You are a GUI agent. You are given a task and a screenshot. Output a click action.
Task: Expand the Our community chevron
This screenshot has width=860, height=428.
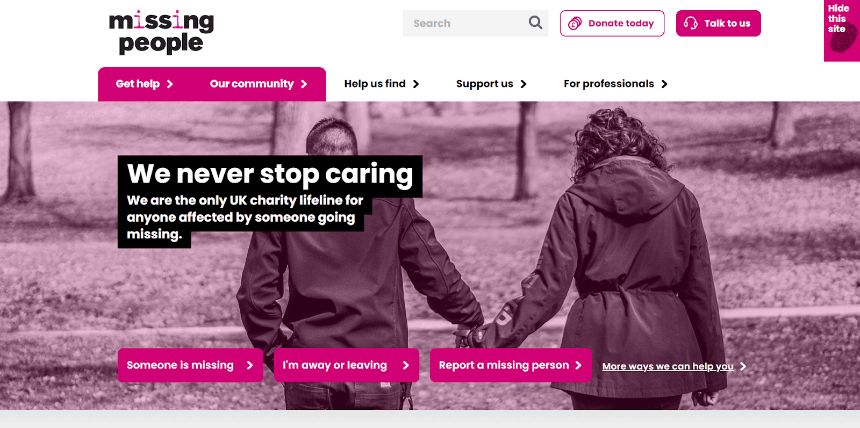(304, 84)
